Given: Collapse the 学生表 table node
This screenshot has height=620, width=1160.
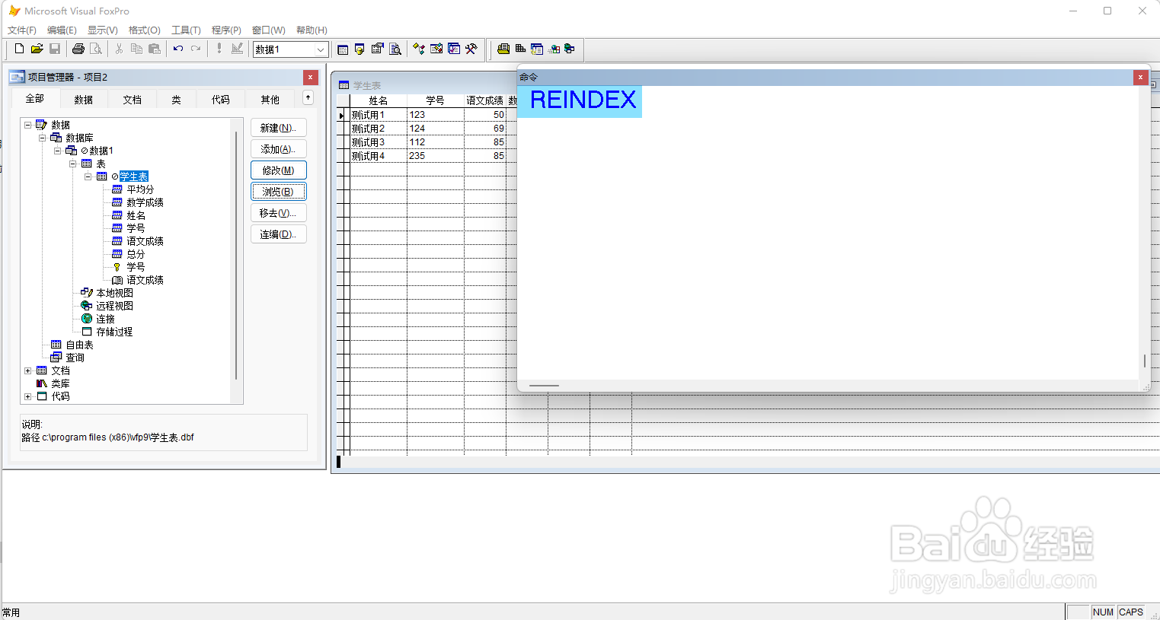Looking at the screenshot, I should pyautogui.click(x=88, y=176).
